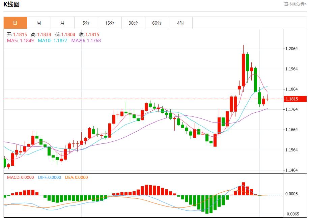Click the MACD value label
This screenshot has width=309, height=218.
click(x=20, y=177)
